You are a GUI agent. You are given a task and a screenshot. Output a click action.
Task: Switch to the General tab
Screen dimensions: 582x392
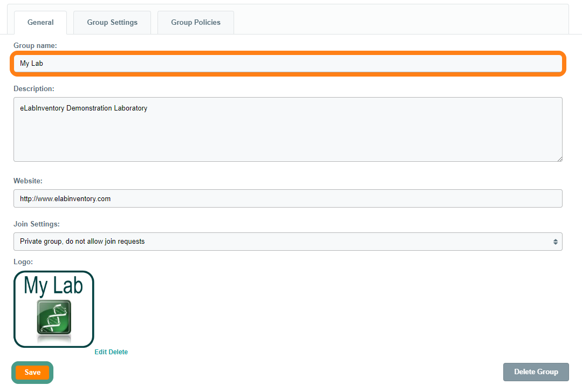(40, 23)
